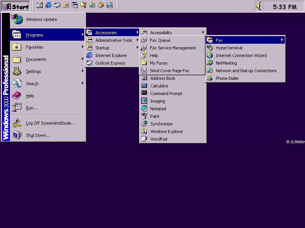Expand the Favorites submenu arrow
This screenshot has height=228, width=305.
82,47
